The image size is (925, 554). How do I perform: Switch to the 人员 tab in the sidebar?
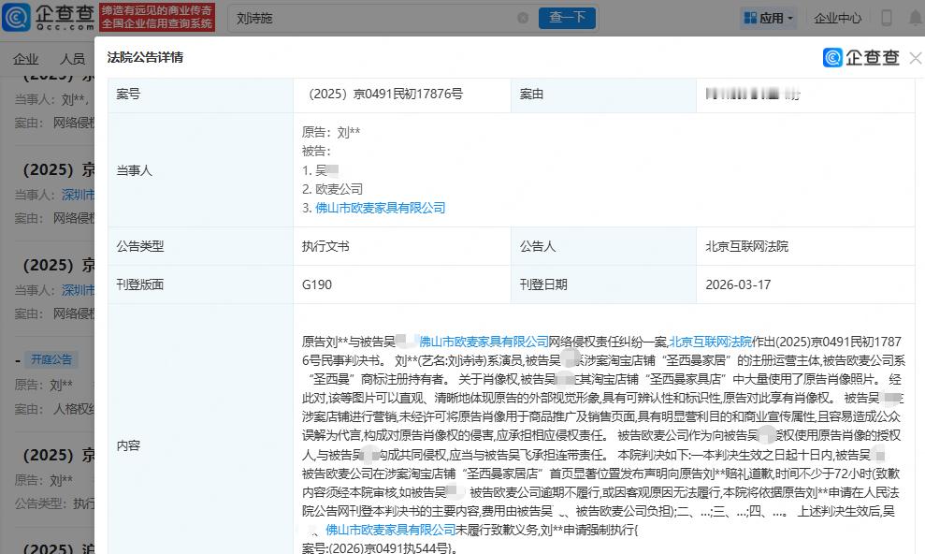[x=73, y=57]
